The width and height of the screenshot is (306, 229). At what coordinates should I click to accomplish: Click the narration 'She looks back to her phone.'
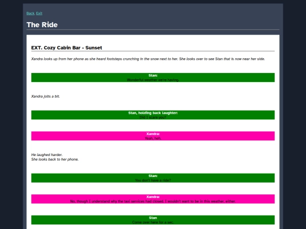pyautogui.click(x=55, y=159)
